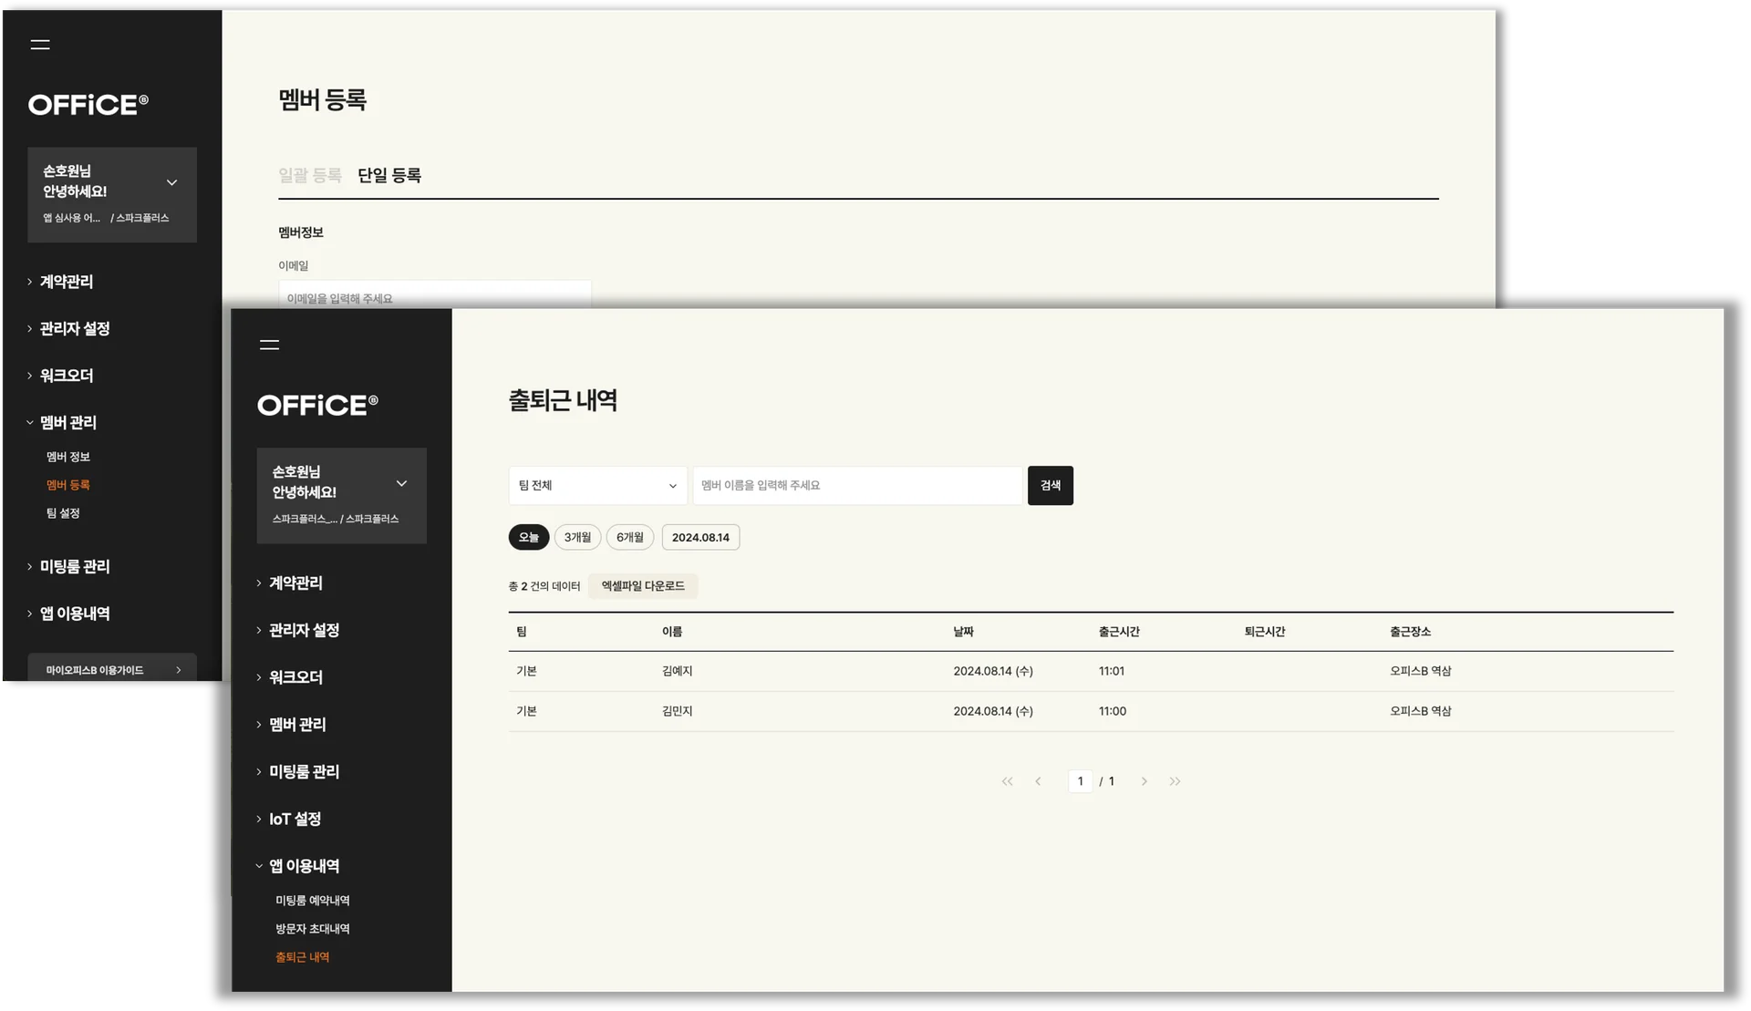Jump to the last page arrow

click(1175, 781)
